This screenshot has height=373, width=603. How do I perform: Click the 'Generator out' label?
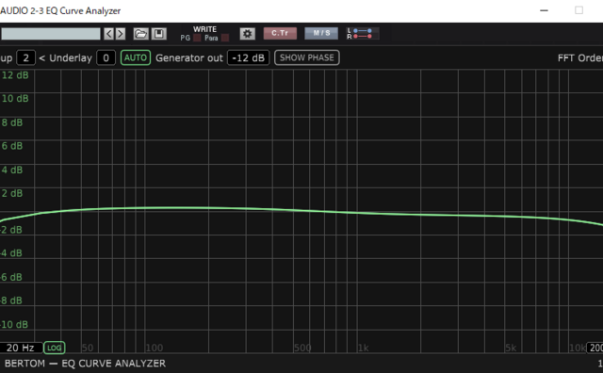click(x=189, y=58)
